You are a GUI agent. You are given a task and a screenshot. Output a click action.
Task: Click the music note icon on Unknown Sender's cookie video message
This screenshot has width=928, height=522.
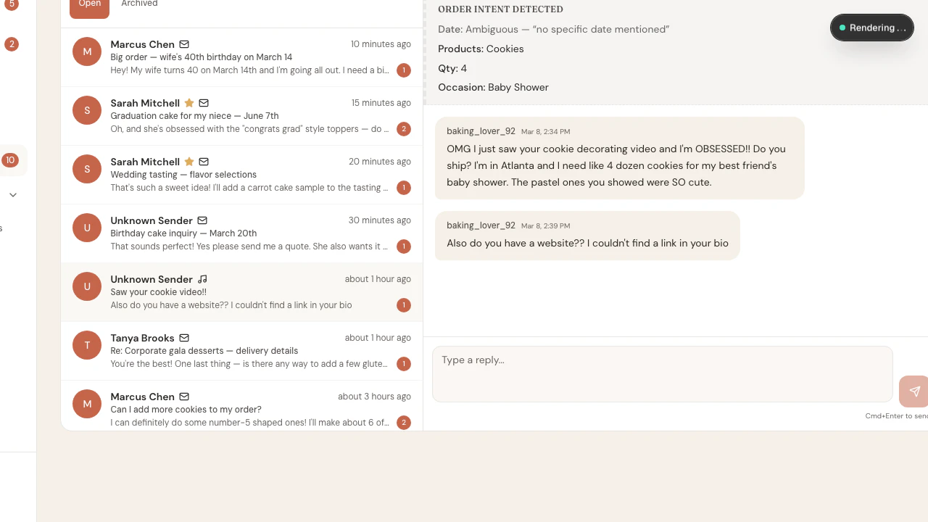click(202, 279)
